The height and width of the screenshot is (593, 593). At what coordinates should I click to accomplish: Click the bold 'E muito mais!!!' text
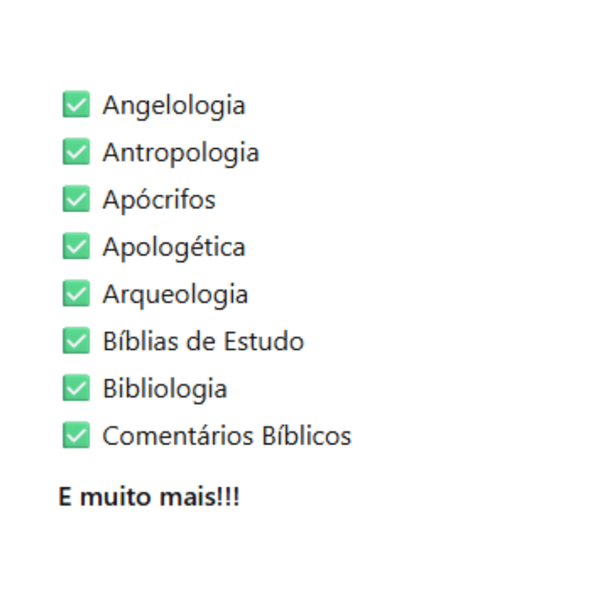click(x=149, y=496)
